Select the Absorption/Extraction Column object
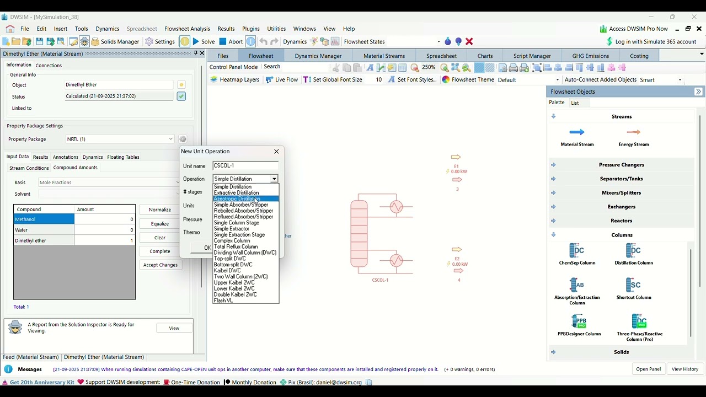 577,292
